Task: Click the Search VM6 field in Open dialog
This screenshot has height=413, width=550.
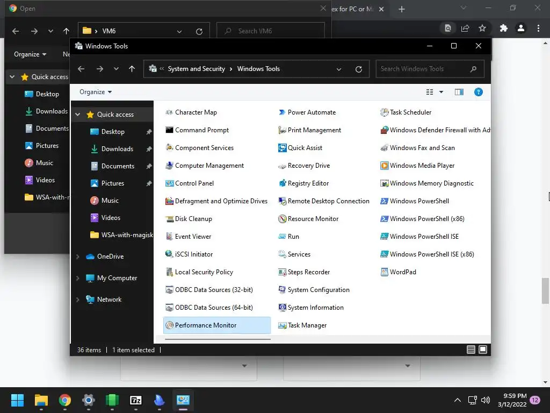Action: click(271, 31)
